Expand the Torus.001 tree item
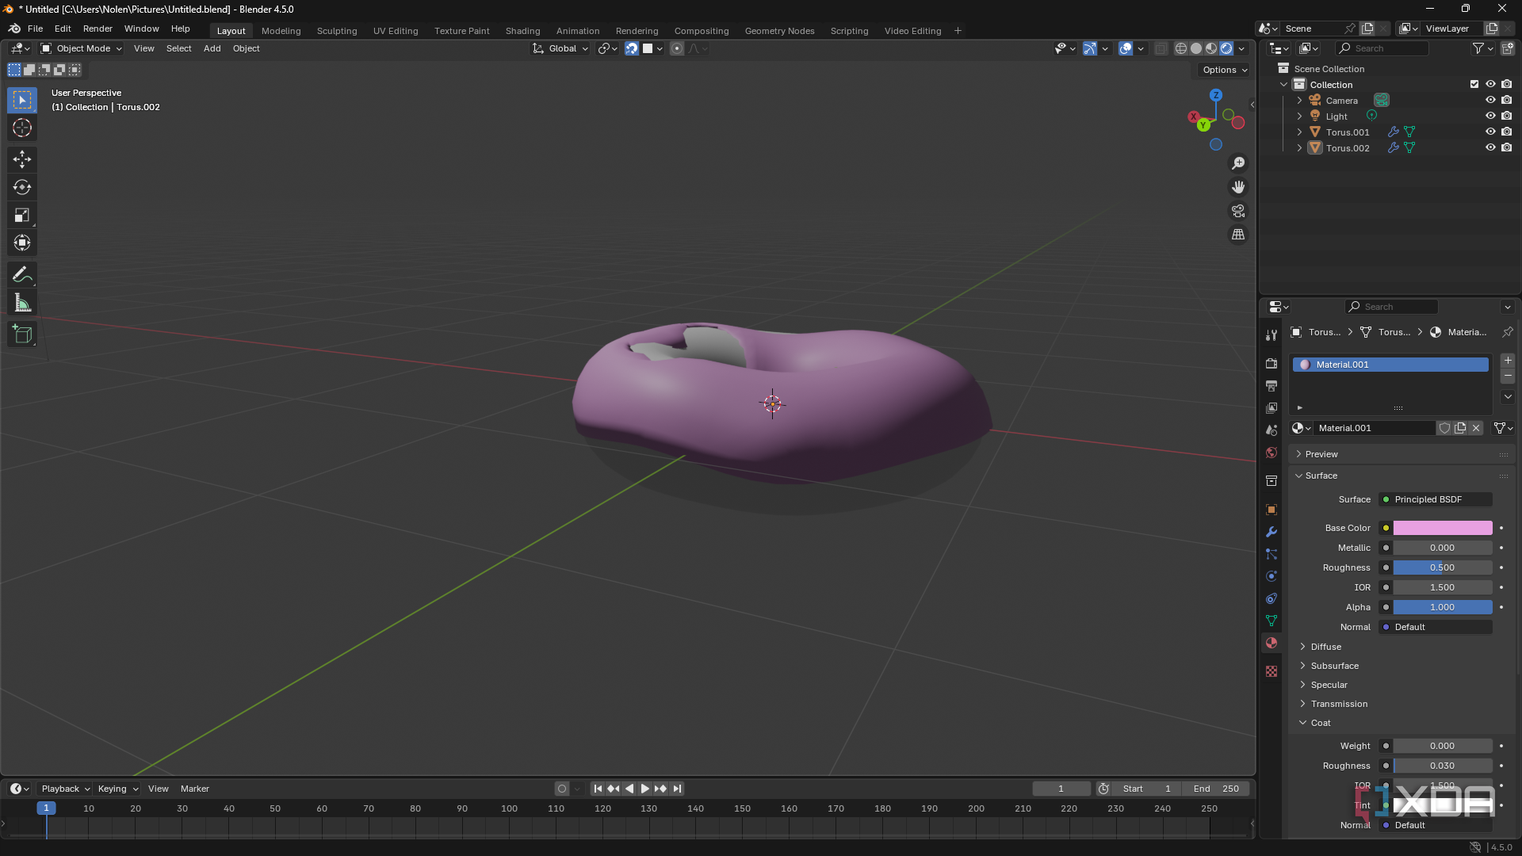 click(1299, 132)
